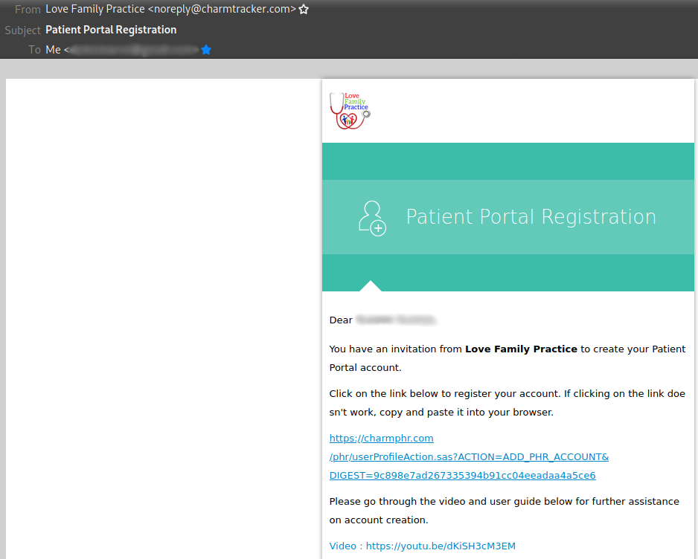Click the white triangle pointer below banner
Image resolution: width=698 pixels, height=559 pixels.
tap(371, 286)
